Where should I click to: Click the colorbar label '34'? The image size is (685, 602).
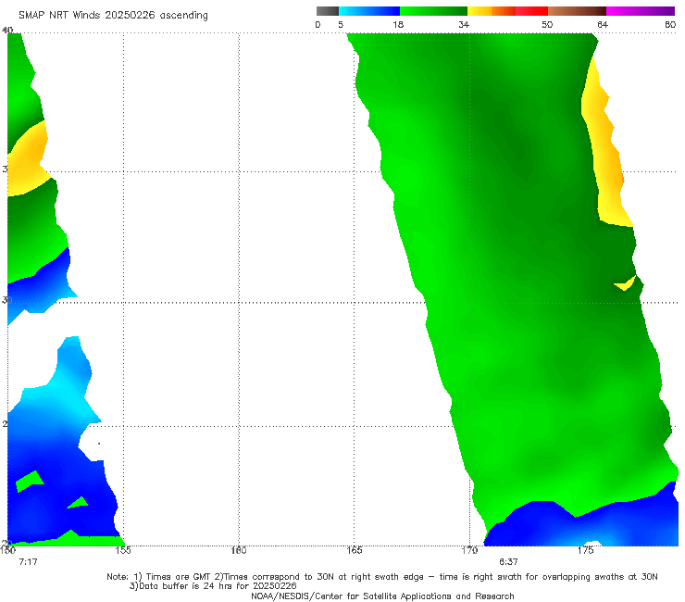tap(464, 24)
